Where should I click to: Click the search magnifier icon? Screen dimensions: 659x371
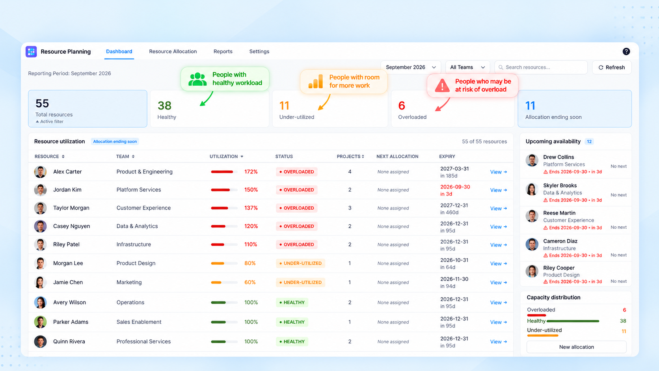[501, 67]
